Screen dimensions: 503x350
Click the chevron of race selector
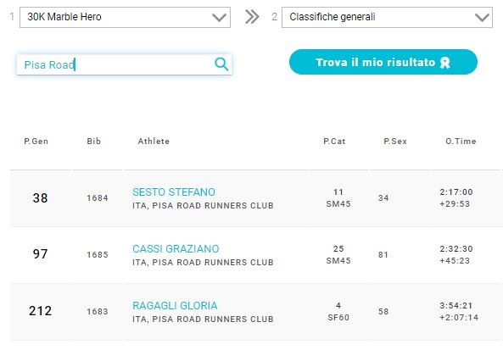219,17
